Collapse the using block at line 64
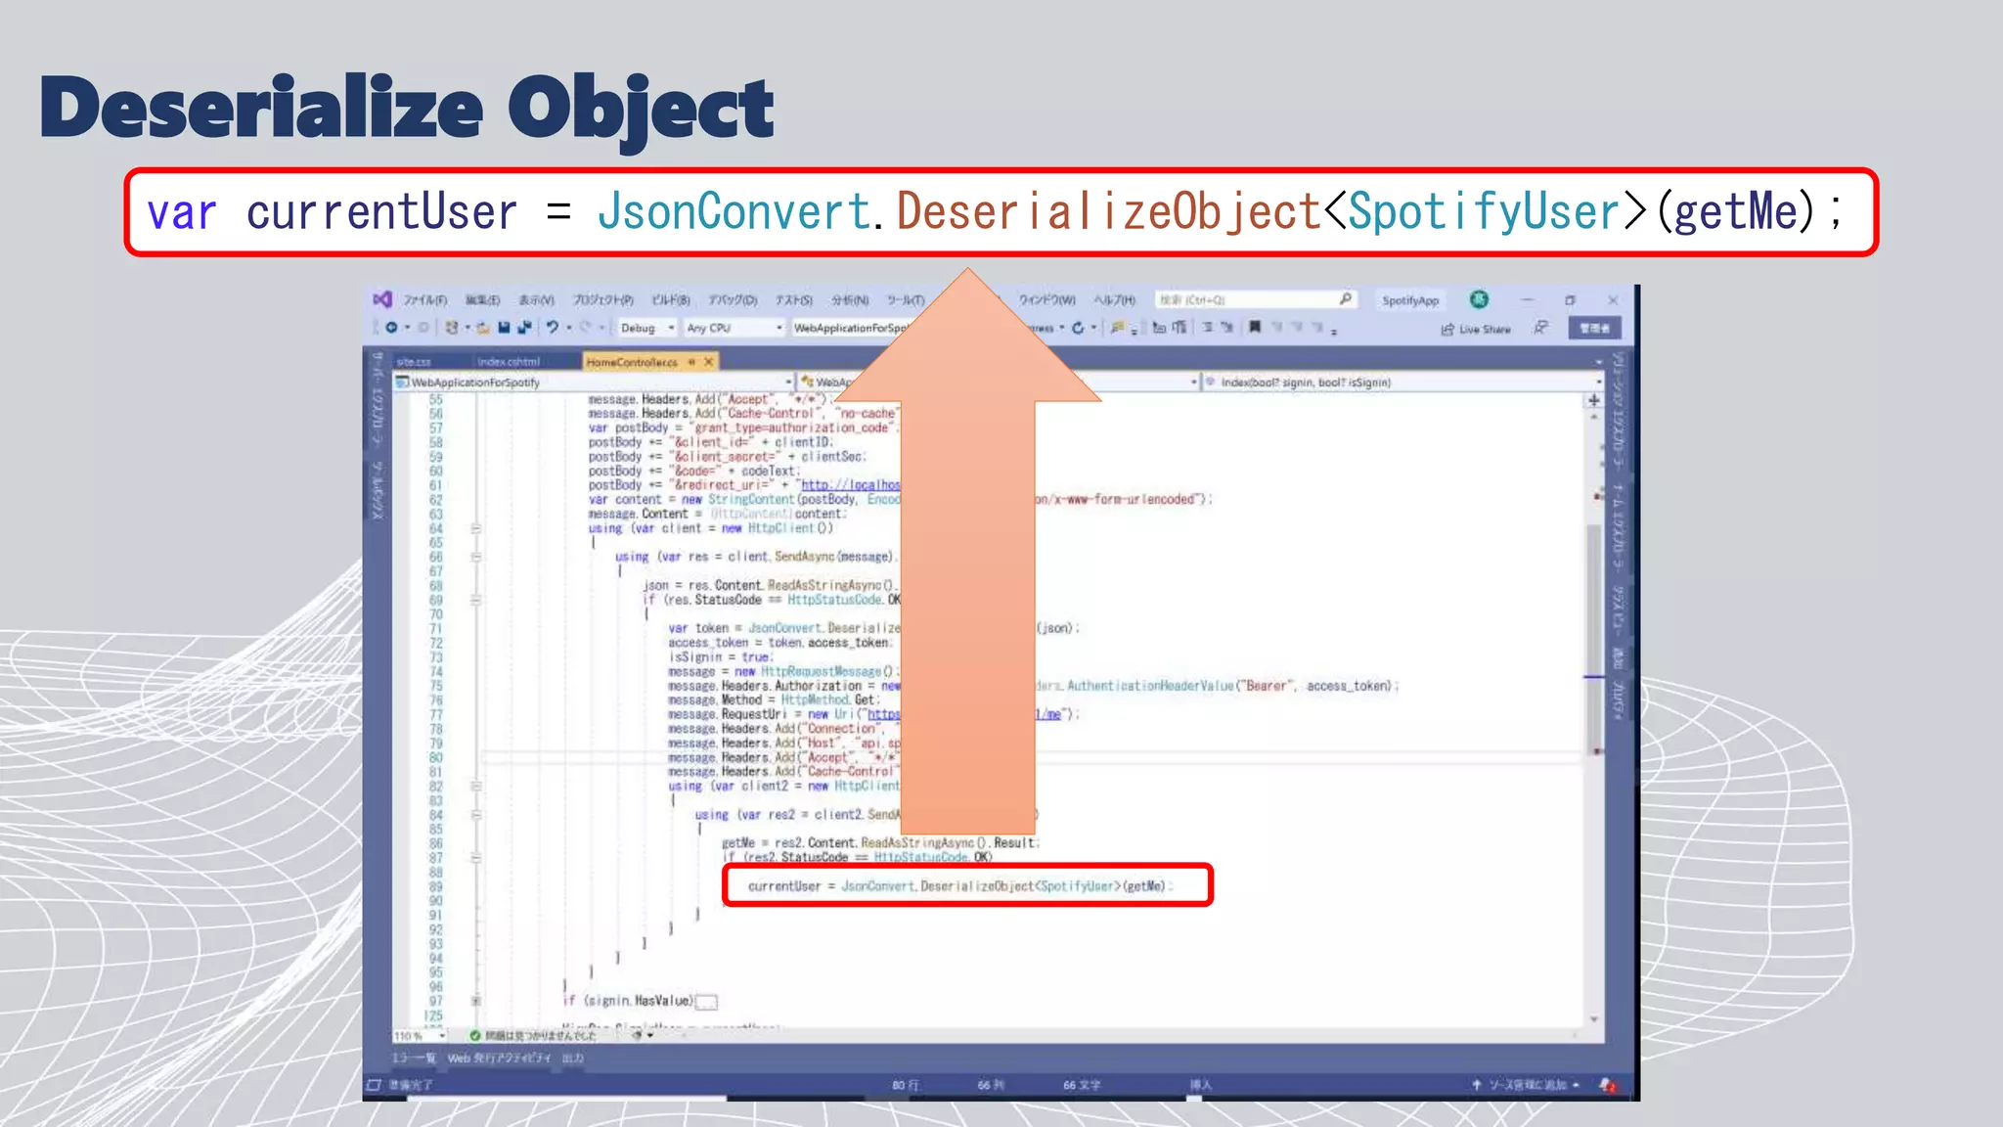This screenshot has height=1127, width=2003. [476, 528]
